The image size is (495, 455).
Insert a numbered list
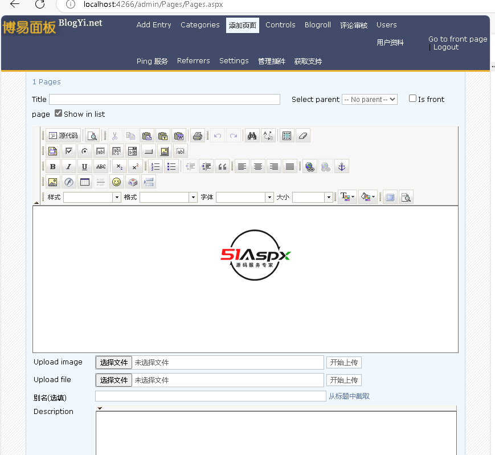coord(156,167)
